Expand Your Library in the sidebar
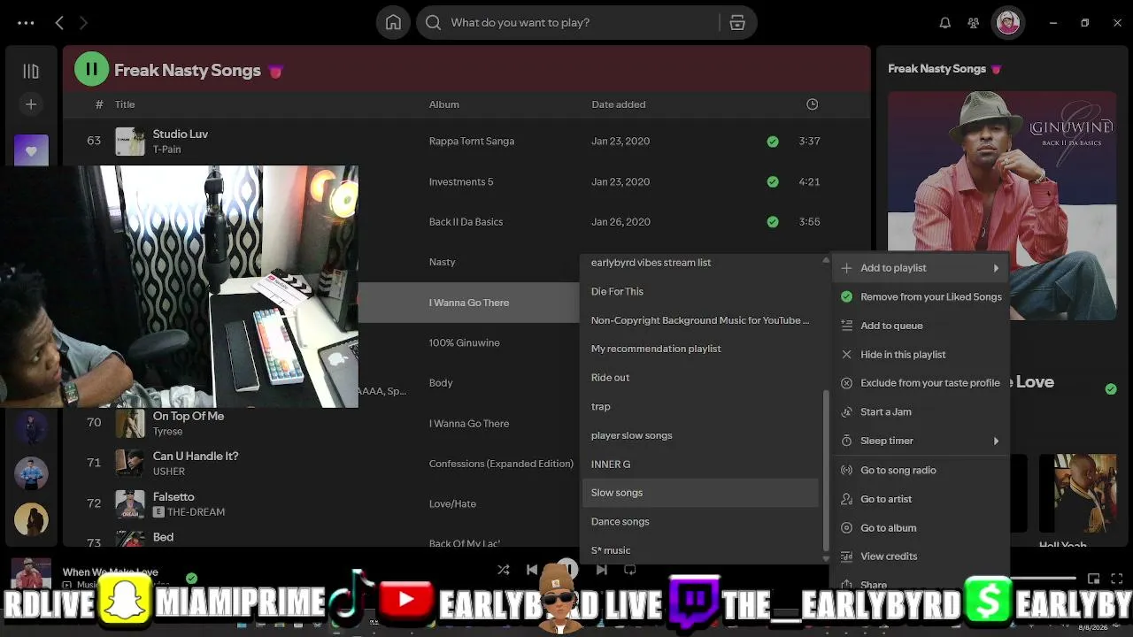The image size is (1133, 637). coord(31,71)
